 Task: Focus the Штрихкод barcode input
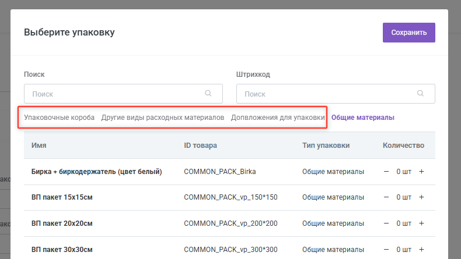(327, 94)
